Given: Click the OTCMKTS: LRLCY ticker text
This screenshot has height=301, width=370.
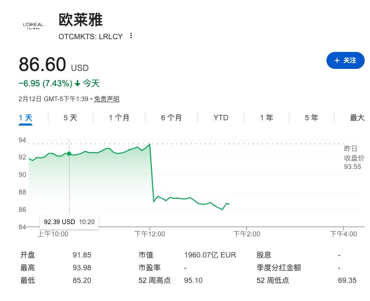Looking at the screenshot, I should (90, 37).
